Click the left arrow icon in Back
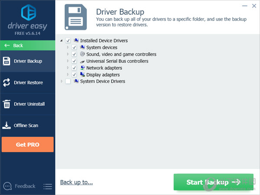Screen dimensions: 260x195 (7, 45)
